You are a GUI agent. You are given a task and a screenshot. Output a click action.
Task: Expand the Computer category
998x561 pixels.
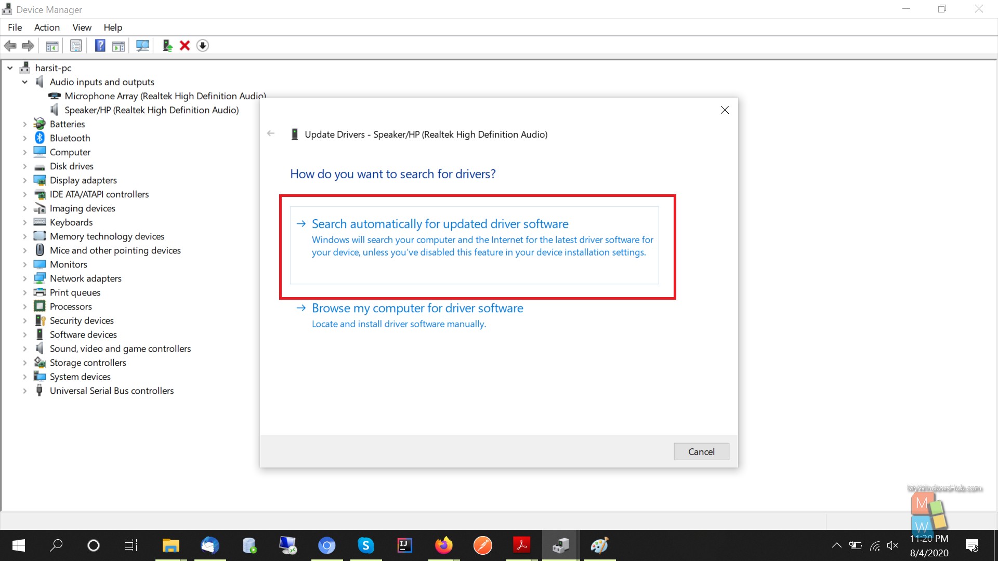point(24,152)
